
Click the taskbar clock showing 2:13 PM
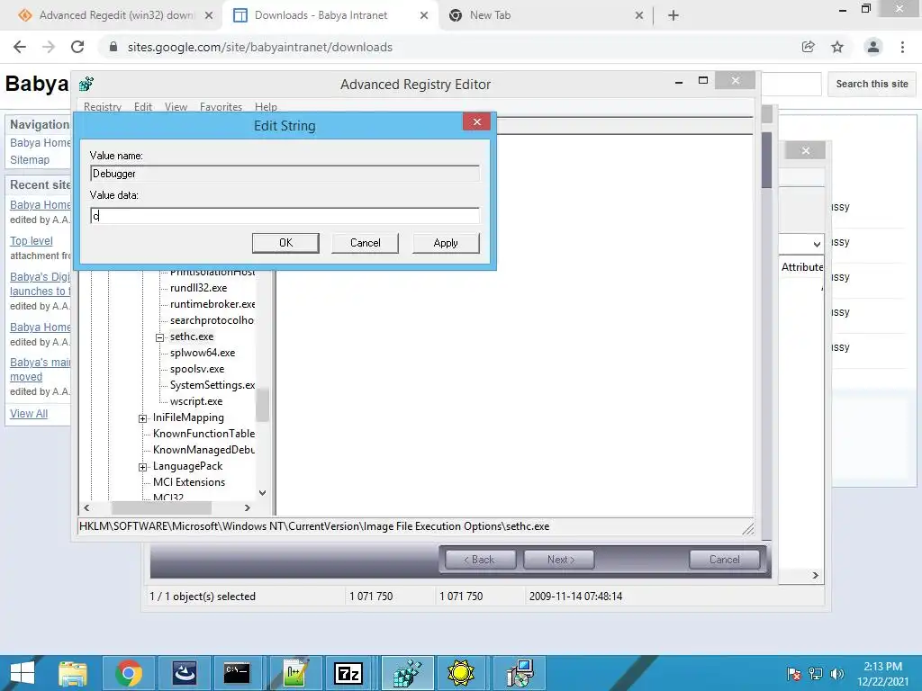click(x=883, y=674)
